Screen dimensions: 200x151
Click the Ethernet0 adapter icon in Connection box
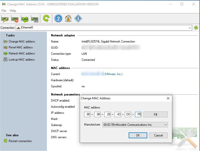click(19, 28)
